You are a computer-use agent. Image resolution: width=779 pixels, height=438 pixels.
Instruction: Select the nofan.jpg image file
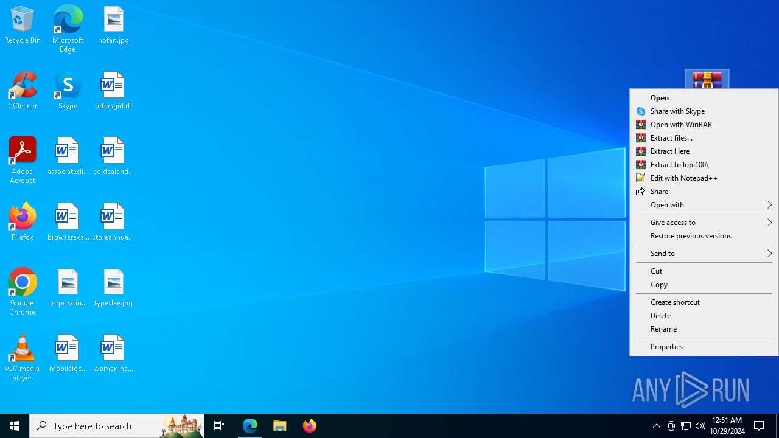[x=113, y=26]
